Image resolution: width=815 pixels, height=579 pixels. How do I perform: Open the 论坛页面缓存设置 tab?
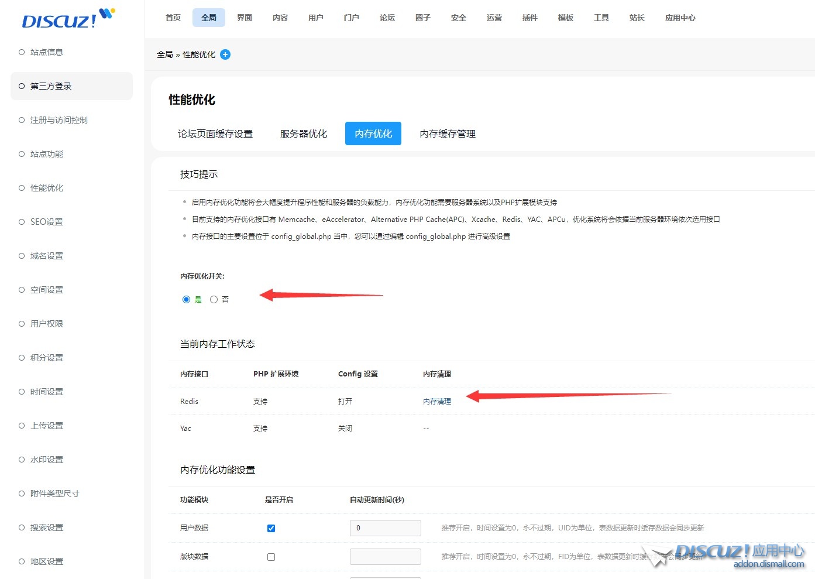coord(215,134)
